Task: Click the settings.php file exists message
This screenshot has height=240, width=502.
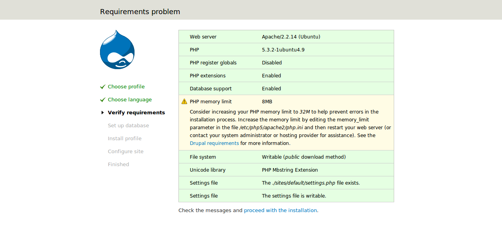Action: coord(311,183)
